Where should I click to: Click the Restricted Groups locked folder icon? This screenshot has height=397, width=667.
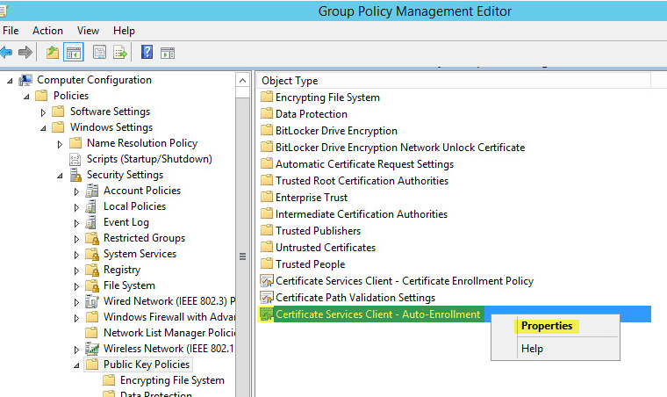(92, 238)
